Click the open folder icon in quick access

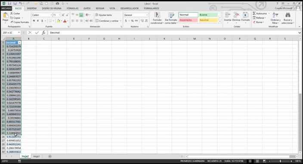(36, 3)
